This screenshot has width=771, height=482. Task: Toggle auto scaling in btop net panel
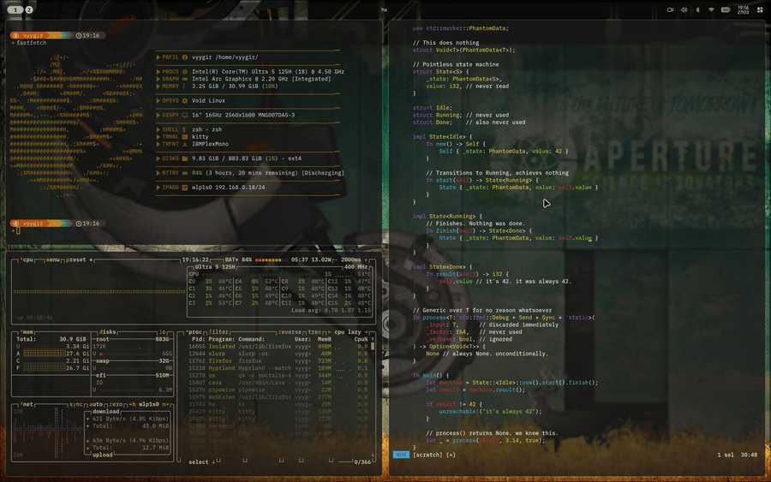96,404
